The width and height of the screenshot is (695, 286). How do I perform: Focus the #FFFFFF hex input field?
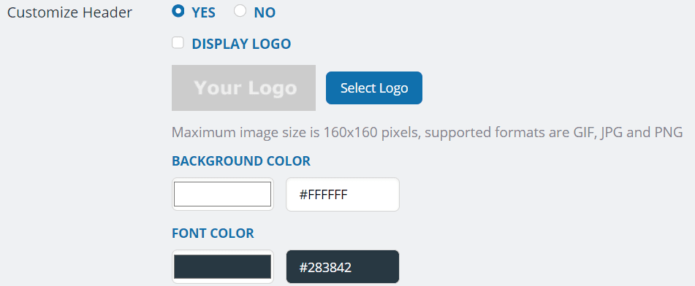click(343, 194)
